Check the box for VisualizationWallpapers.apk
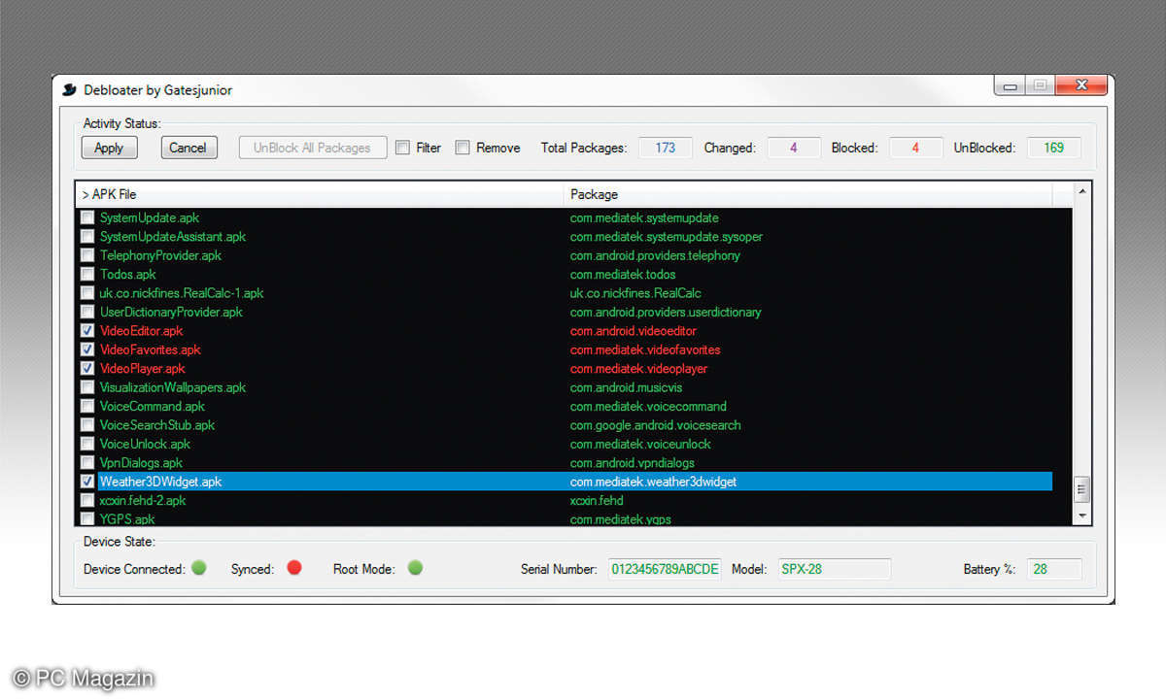The width and height of the screenshot is (1166, 699). pos(87,387)
